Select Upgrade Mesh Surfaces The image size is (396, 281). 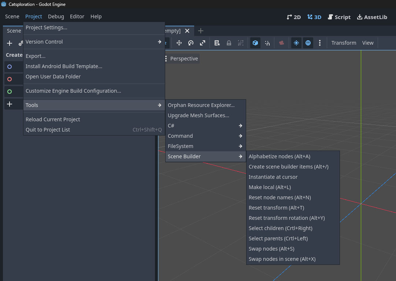206,115
